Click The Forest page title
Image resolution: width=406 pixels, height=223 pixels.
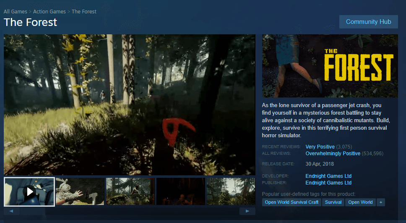30,22
